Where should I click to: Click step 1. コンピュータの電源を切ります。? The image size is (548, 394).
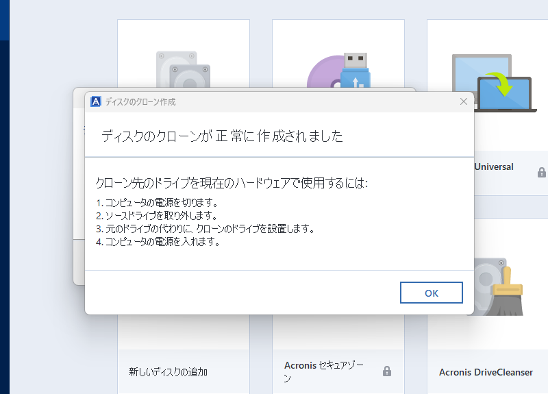tap(158, 202)
